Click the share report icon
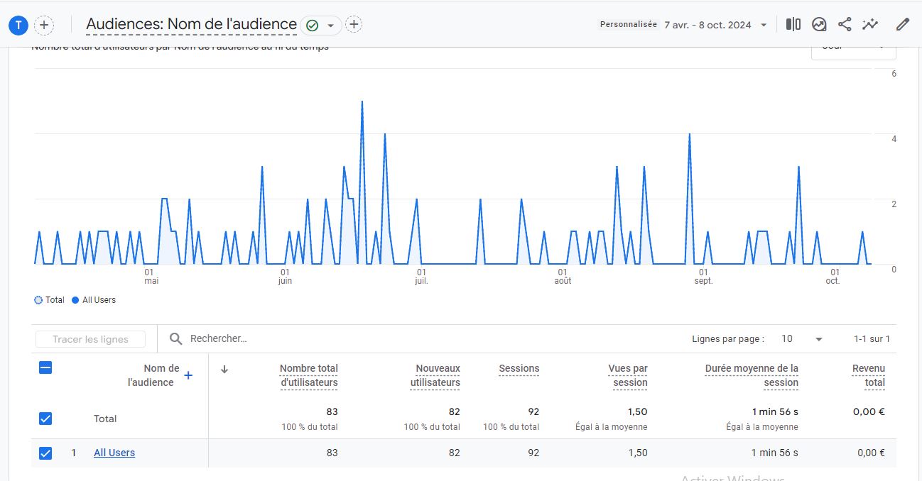The image size is (922, 481). coord(845,25)
